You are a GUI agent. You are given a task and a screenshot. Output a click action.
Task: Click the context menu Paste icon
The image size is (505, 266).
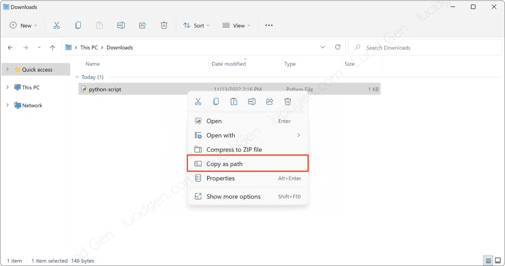234,102
